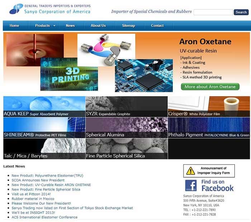Open SYZR Expandable Graphite tile
Viewport: 251px width, 222px height.
pyautogui.click(x=127, y=107)
